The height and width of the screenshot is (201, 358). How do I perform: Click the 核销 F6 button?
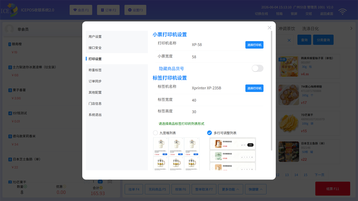pos(180,189)
